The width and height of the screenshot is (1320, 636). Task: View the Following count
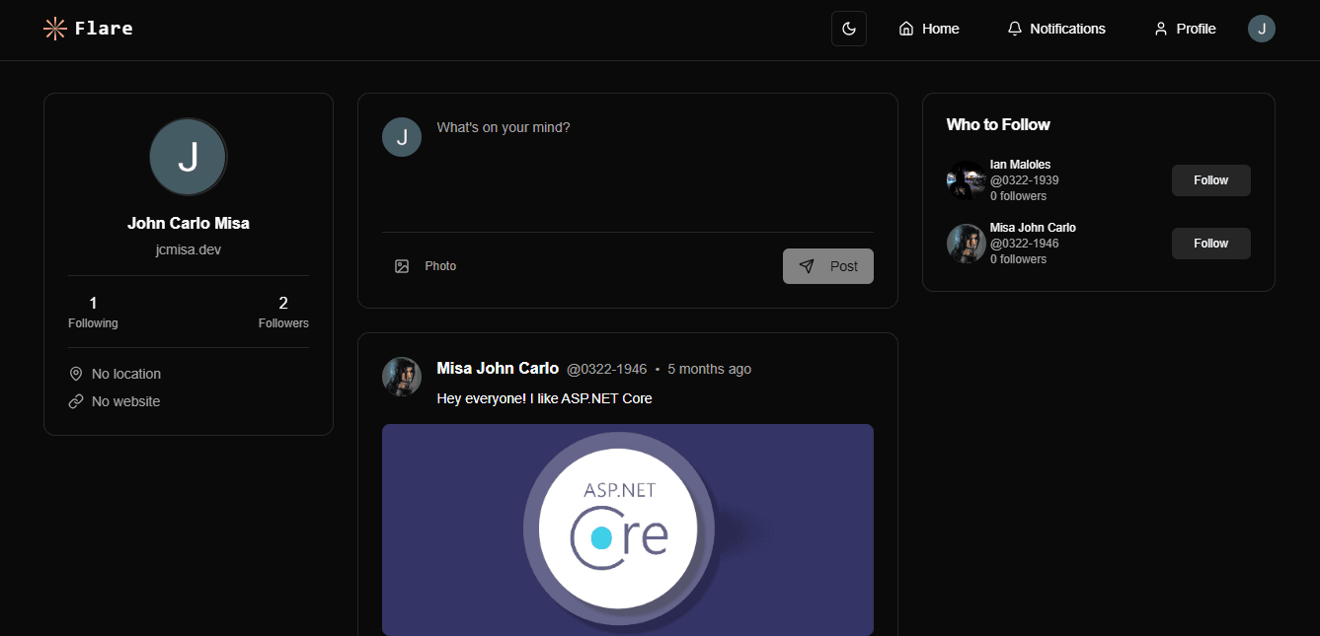(93, 313)
